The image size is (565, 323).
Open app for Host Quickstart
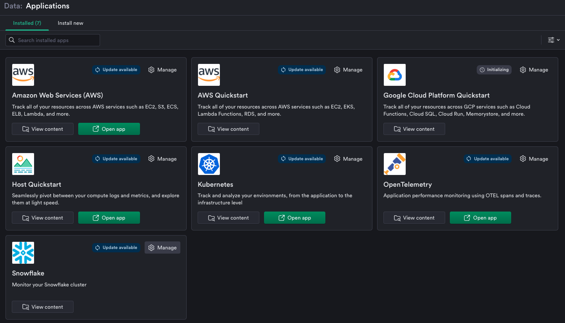click(109, 218)
